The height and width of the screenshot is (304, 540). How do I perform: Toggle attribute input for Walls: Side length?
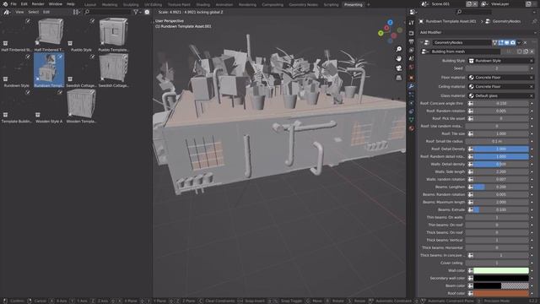[x=471, y=171]
